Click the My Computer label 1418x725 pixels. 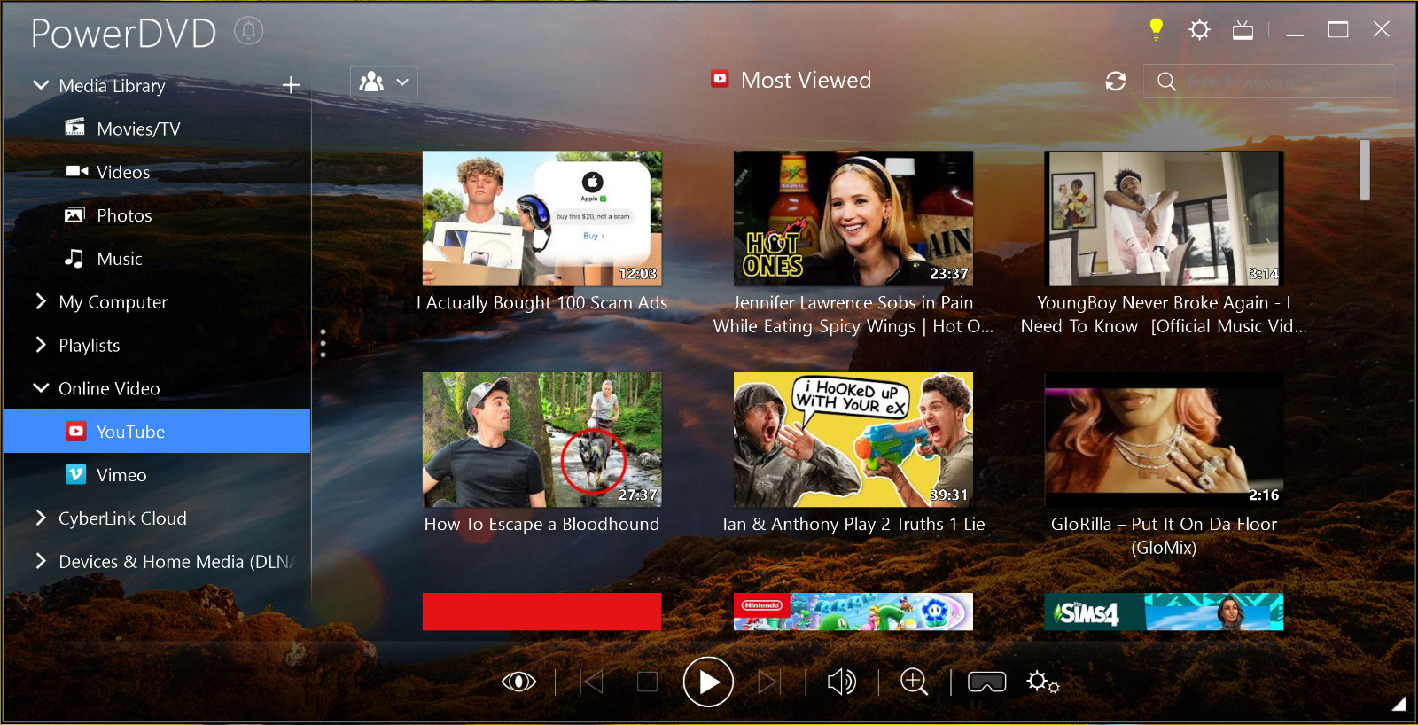(113, 302)
